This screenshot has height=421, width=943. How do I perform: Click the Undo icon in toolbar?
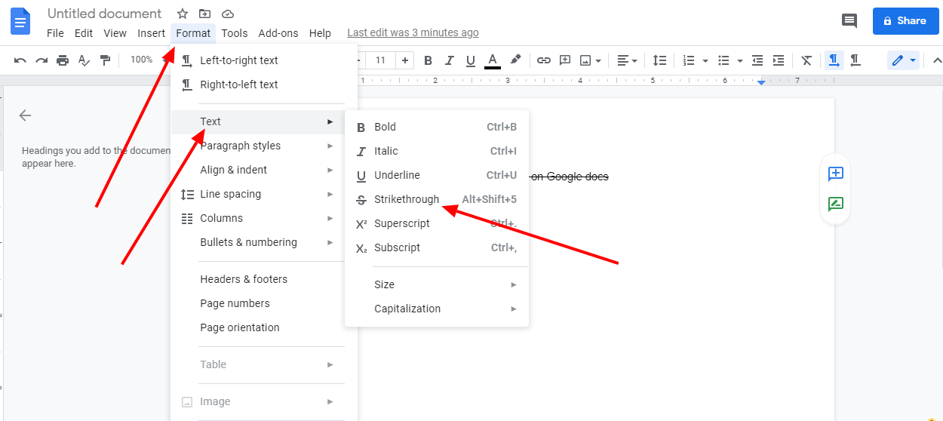20,60
